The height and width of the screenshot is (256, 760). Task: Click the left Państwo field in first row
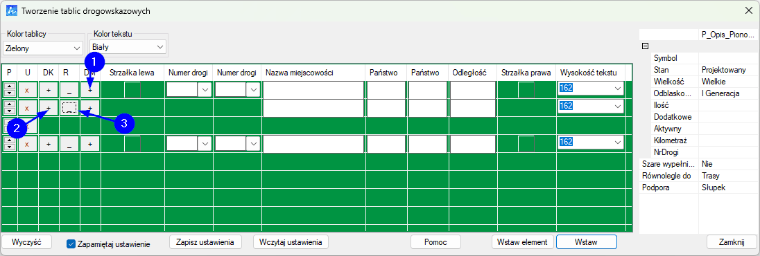click(x=386, y=90)
